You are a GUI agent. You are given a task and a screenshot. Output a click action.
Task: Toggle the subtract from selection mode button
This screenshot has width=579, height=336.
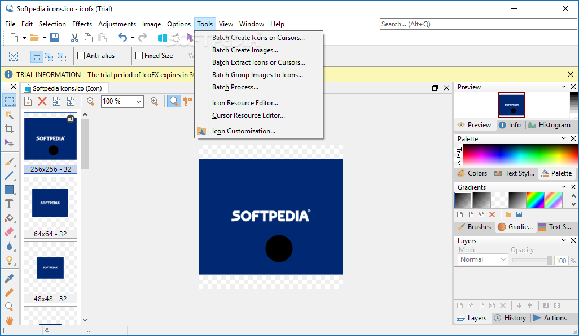62,57
